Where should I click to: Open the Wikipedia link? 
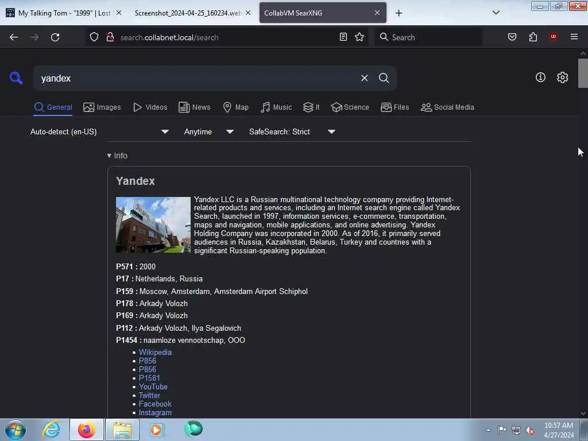coord(155,352)
